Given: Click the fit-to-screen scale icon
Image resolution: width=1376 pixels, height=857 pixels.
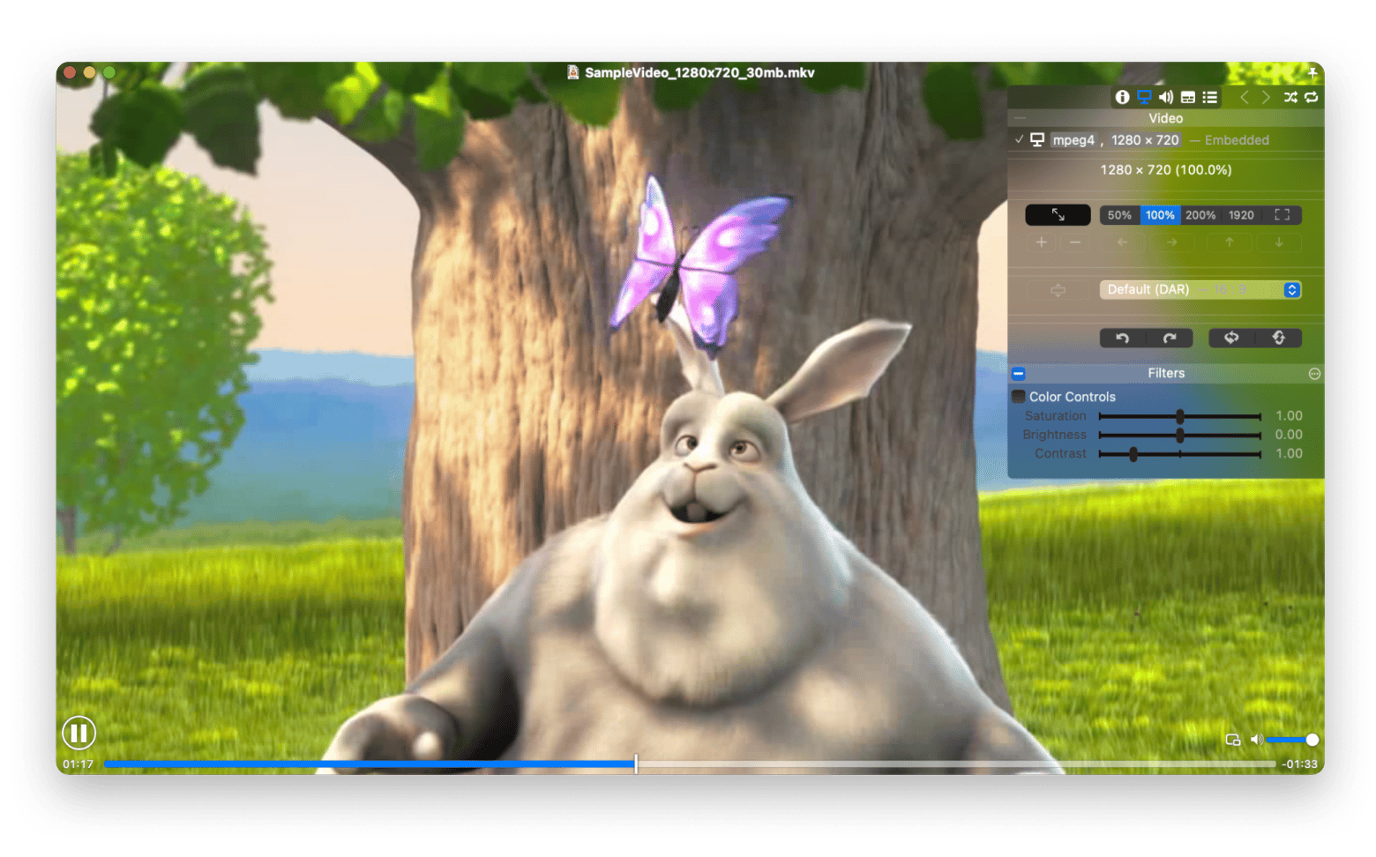Looking at the screenshot, I should (1282, 215).
